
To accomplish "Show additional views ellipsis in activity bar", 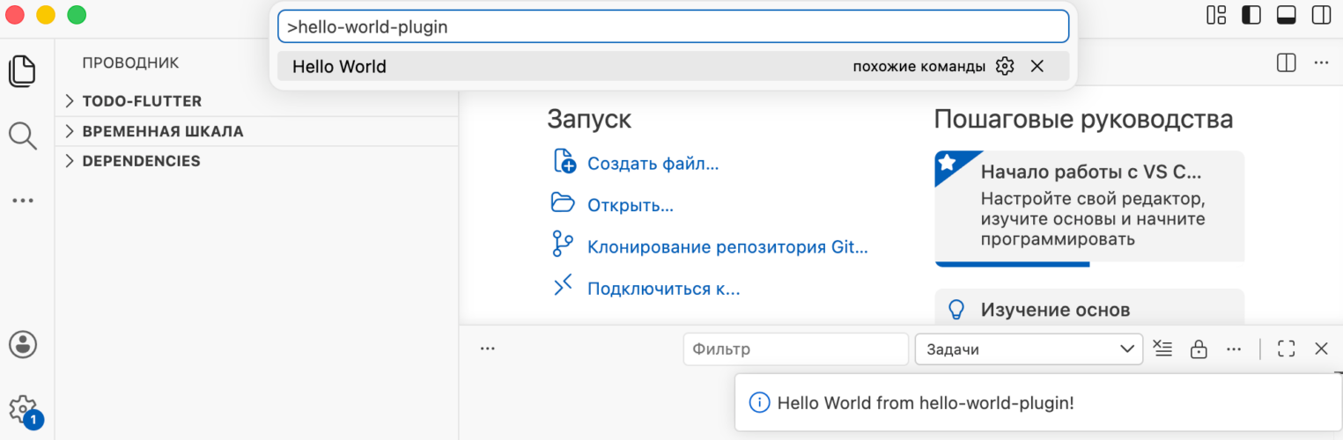I will point(23,201).
